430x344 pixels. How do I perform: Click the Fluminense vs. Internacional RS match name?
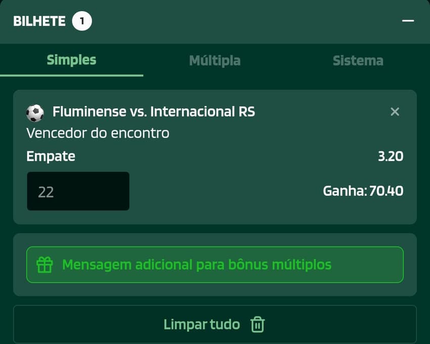154,111
